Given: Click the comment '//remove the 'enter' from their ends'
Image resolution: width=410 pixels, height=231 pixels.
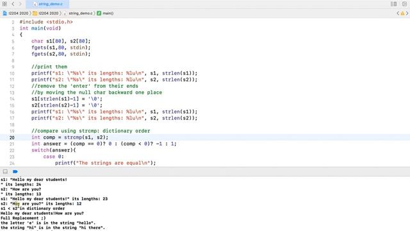Looking at the screenshot, I should pos(85,86).
